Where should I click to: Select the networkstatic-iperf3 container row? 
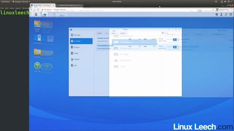tap(138, 47)
